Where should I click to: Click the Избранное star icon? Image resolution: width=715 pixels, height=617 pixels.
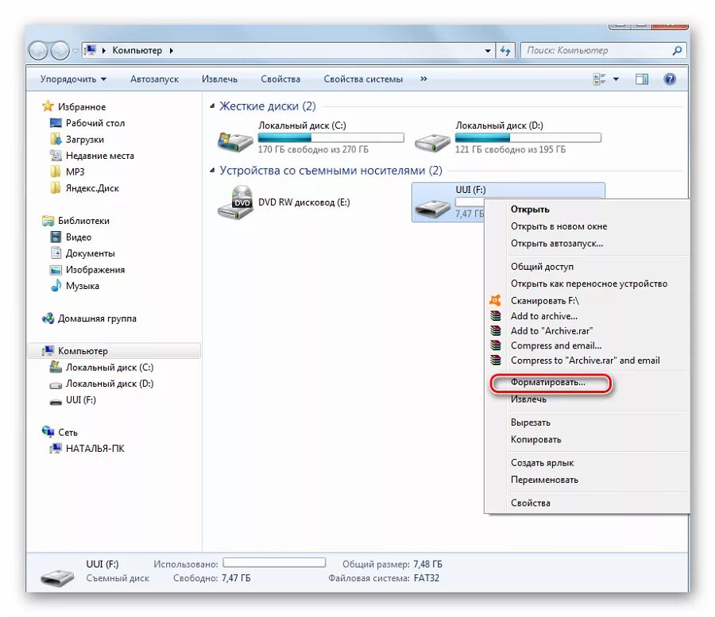click(x=48, y=106)
